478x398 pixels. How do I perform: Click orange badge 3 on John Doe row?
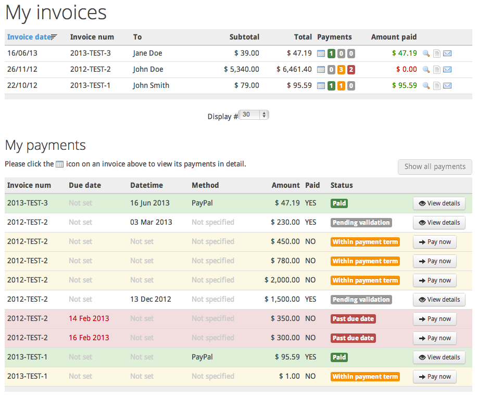[x=341, y=70]
